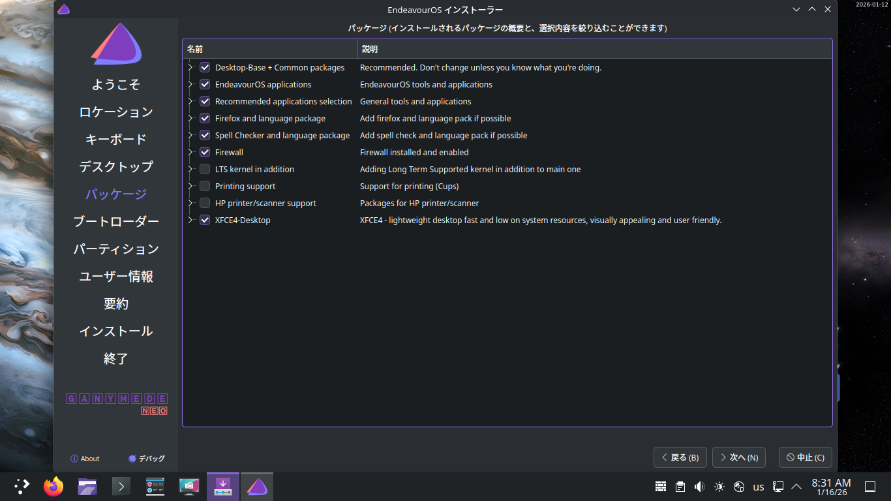Open the disc and device tray icon
This screenshot has height=501, width=891.
739,487
